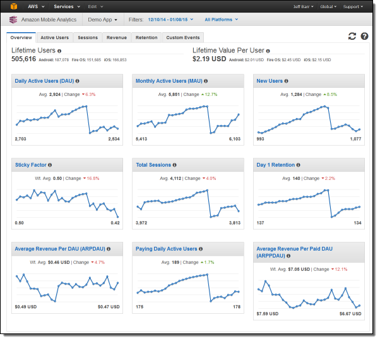Switch to the Active Users tab
The image size is (380, 341).
[x=55, y=38]
